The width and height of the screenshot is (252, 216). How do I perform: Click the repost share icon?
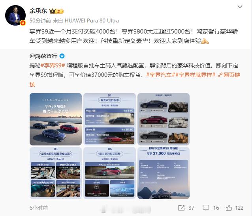[x=181, y=208]
